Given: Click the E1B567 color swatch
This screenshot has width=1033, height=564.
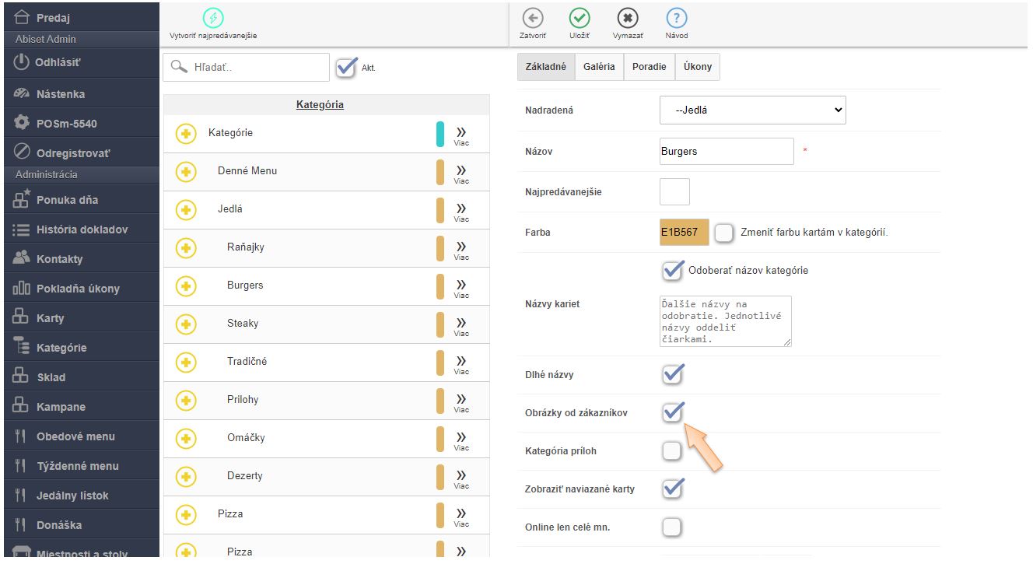Looking at the screenshot, I should coord(684,233).
